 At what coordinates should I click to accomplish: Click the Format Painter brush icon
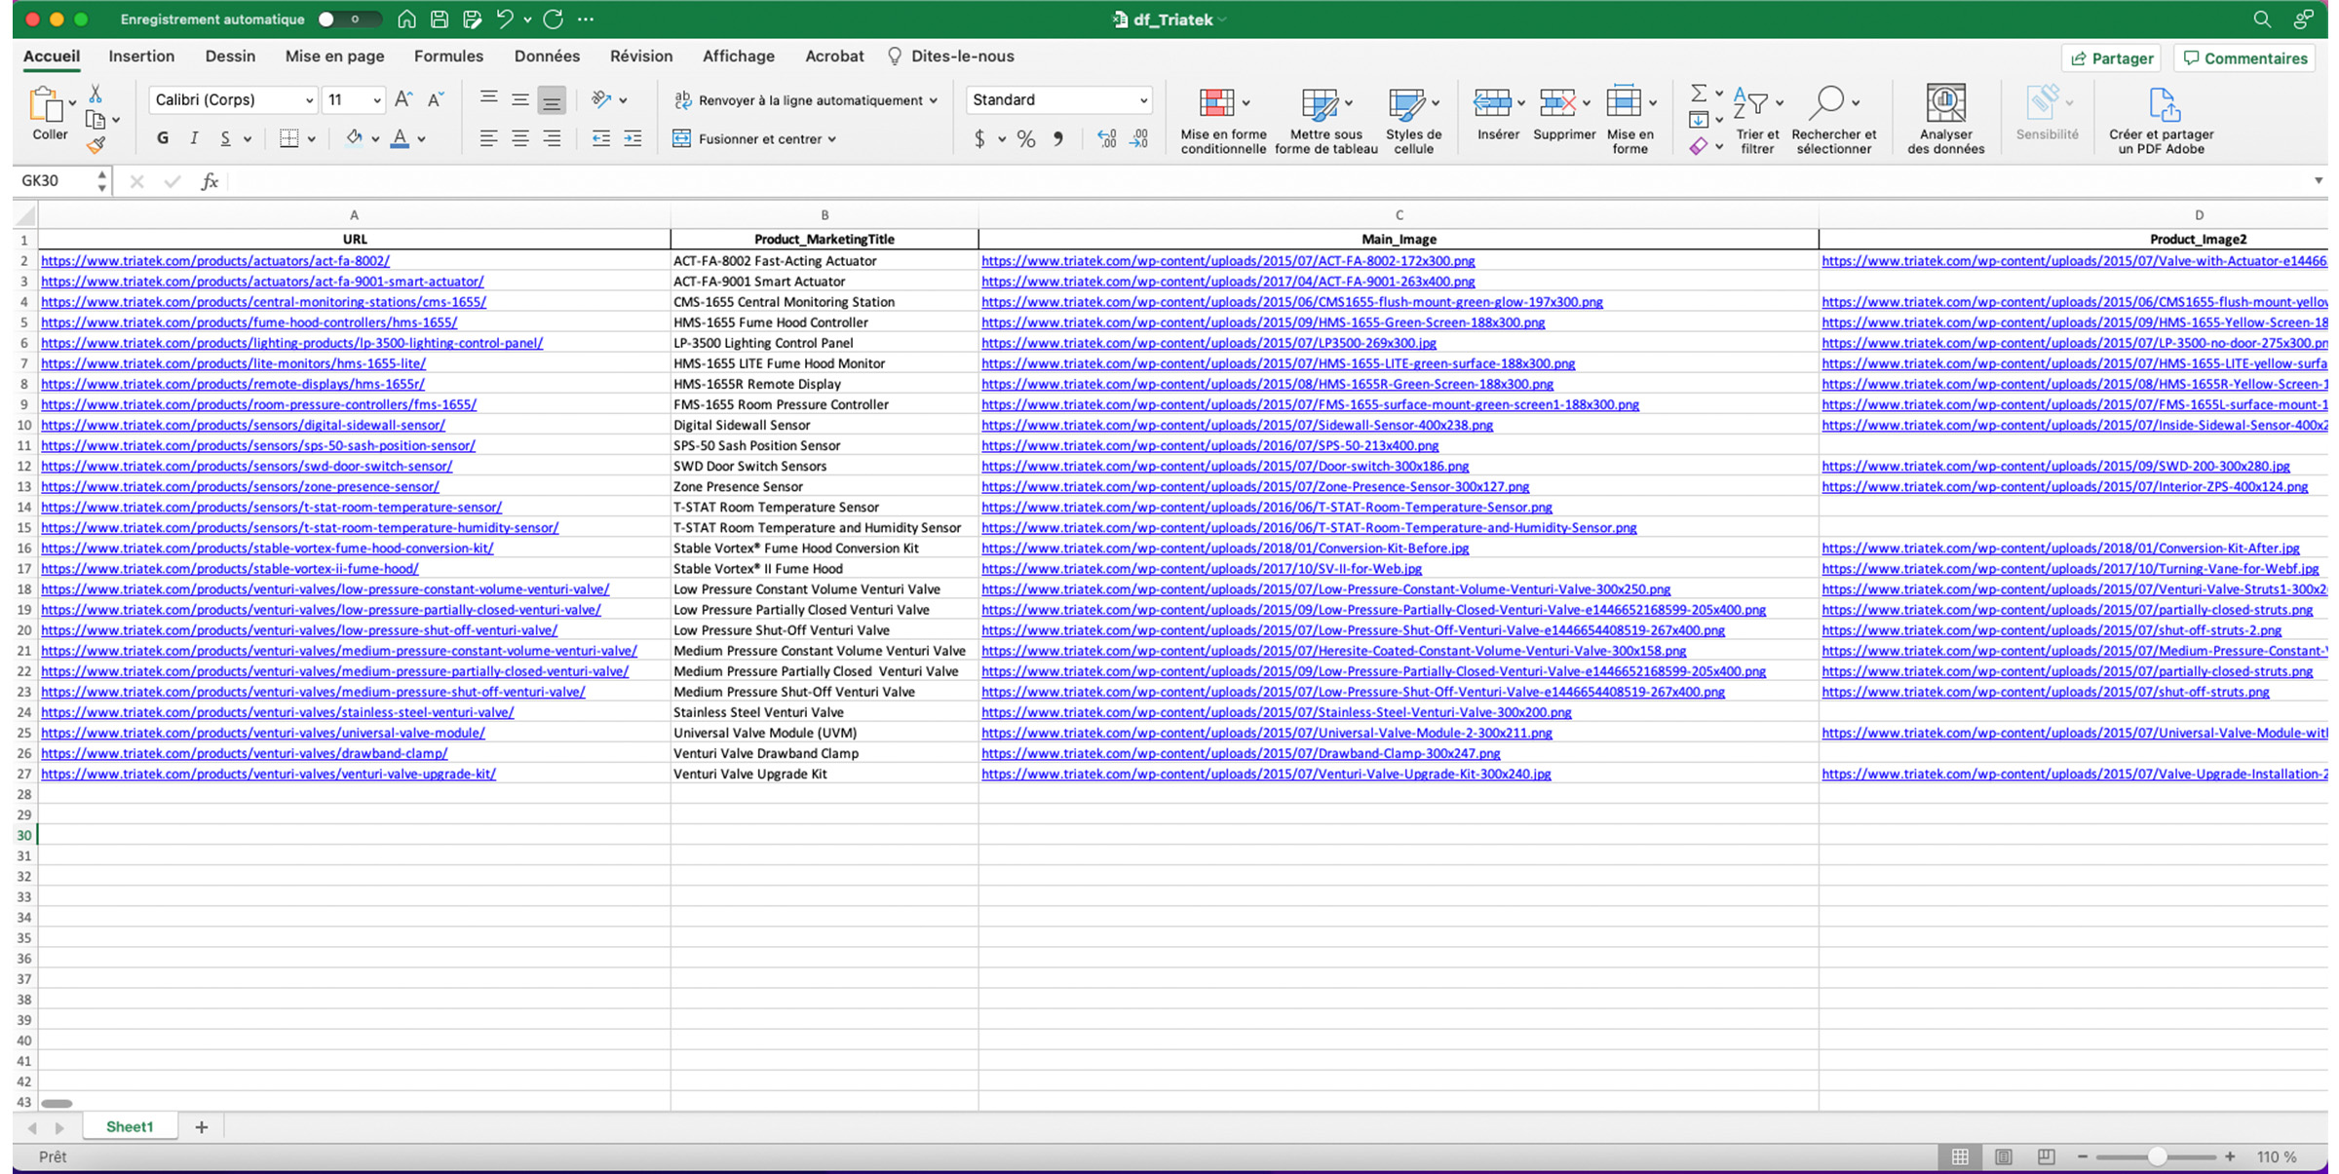pyautogui.click(x=96, y=145)
